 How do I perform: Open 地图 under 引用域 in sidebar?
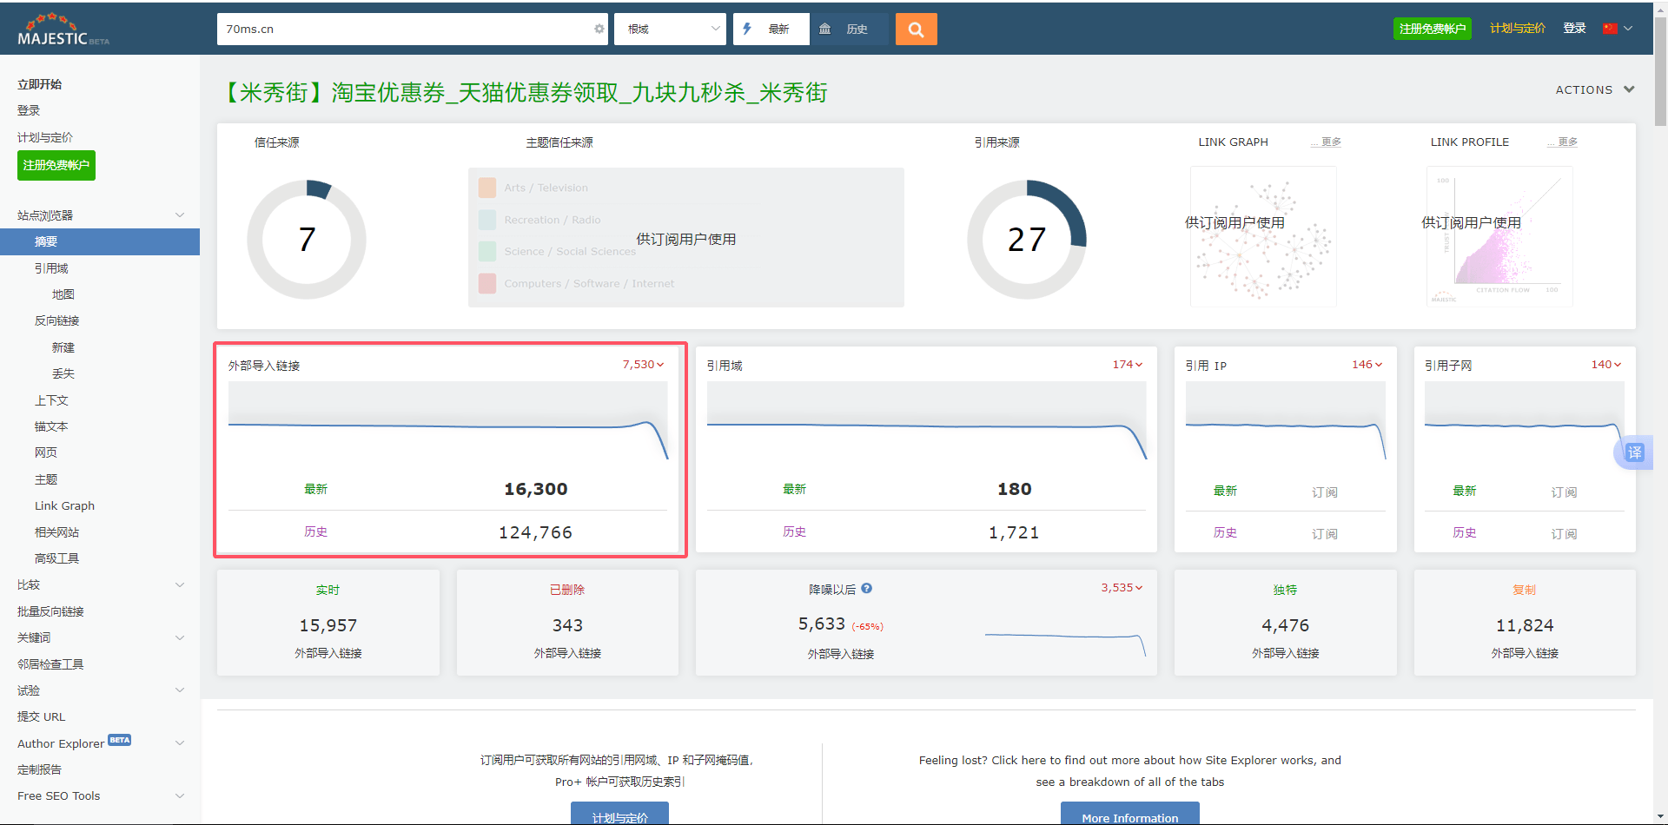[63, 294]
